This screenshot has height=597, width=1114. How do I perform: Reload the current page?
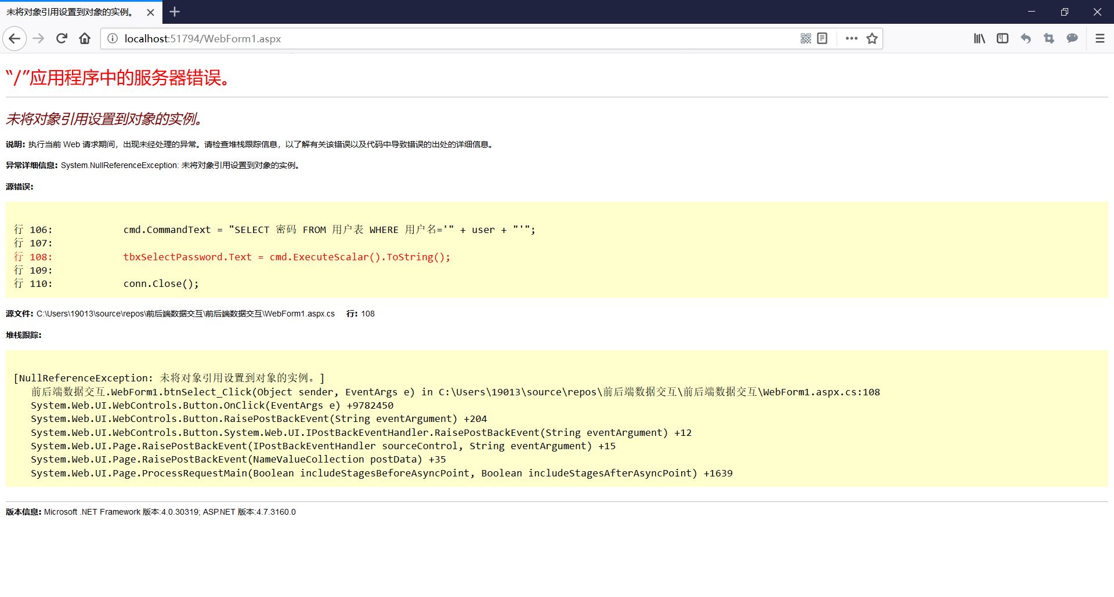coord(62,39)
